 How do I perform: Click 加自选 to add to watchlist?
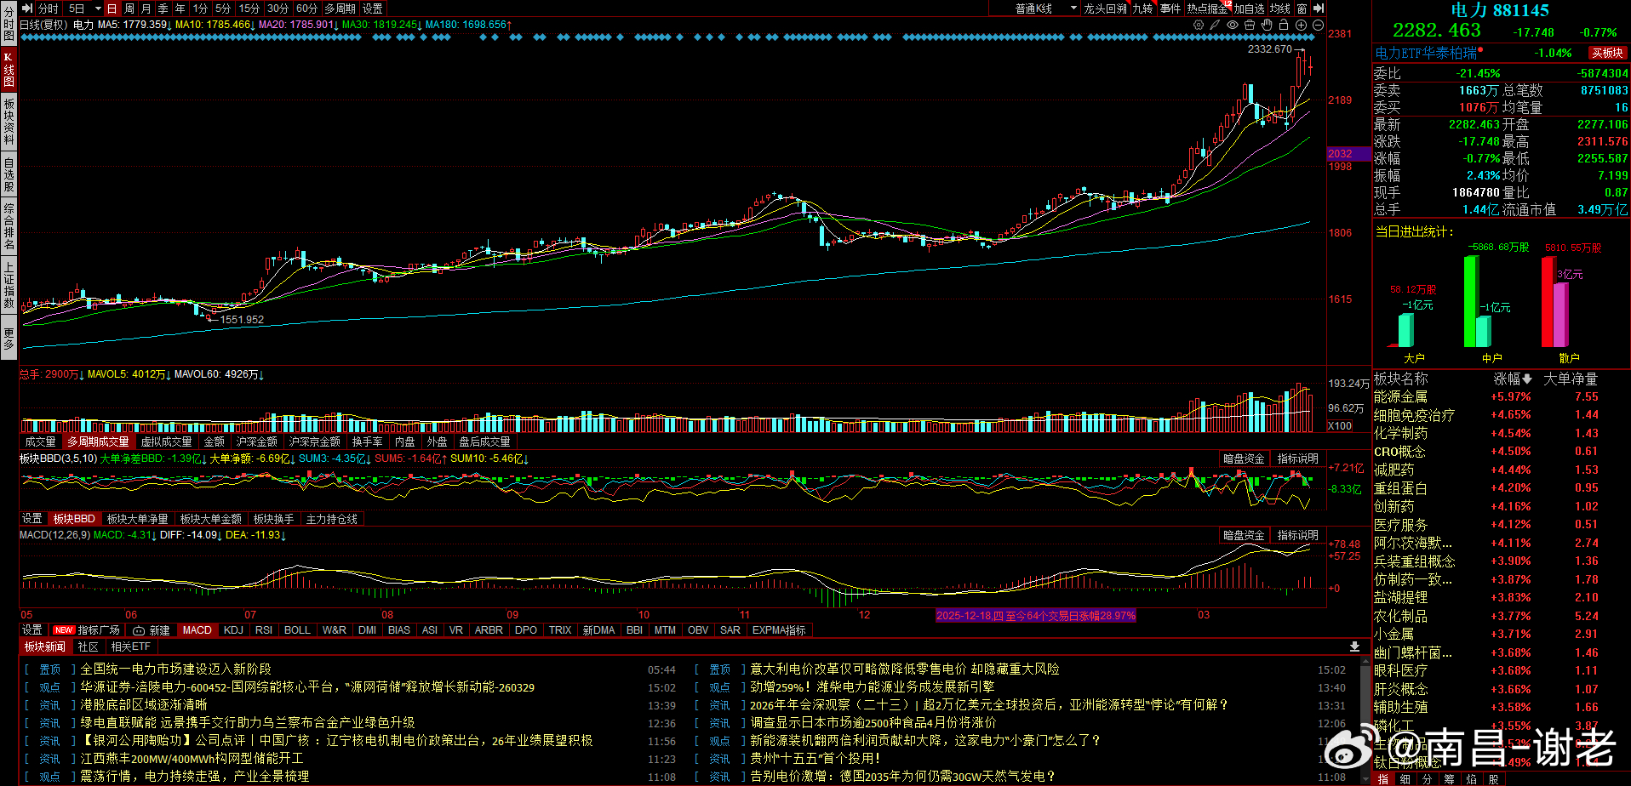coord(1249,9)
